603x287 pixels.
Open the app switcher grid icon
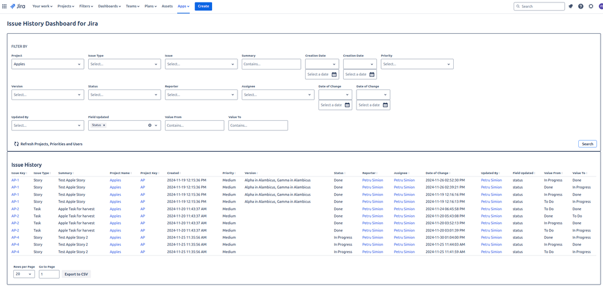5,6
